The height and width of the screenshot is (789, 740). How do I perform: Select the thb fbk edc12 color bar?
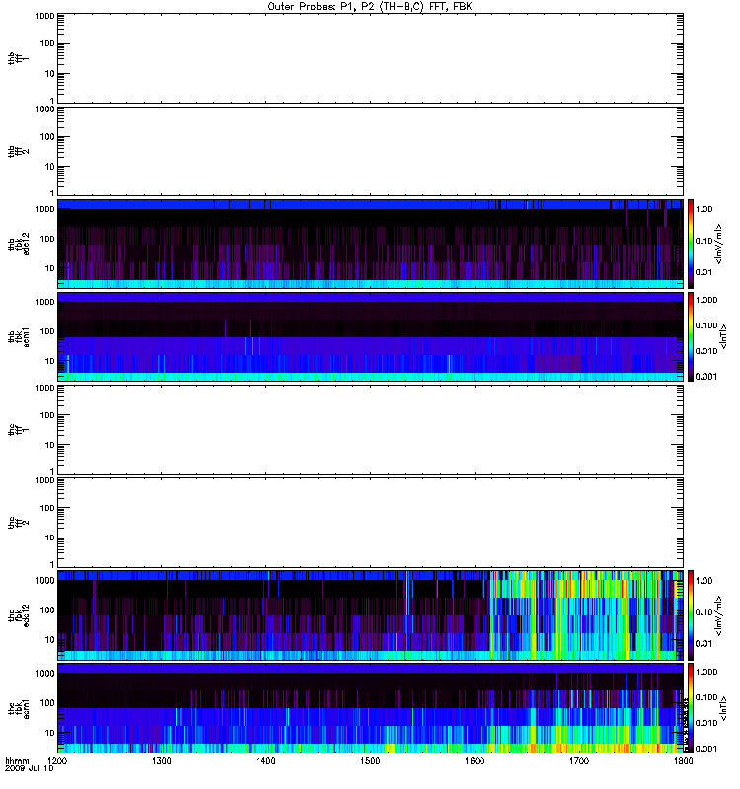[691, 244]
